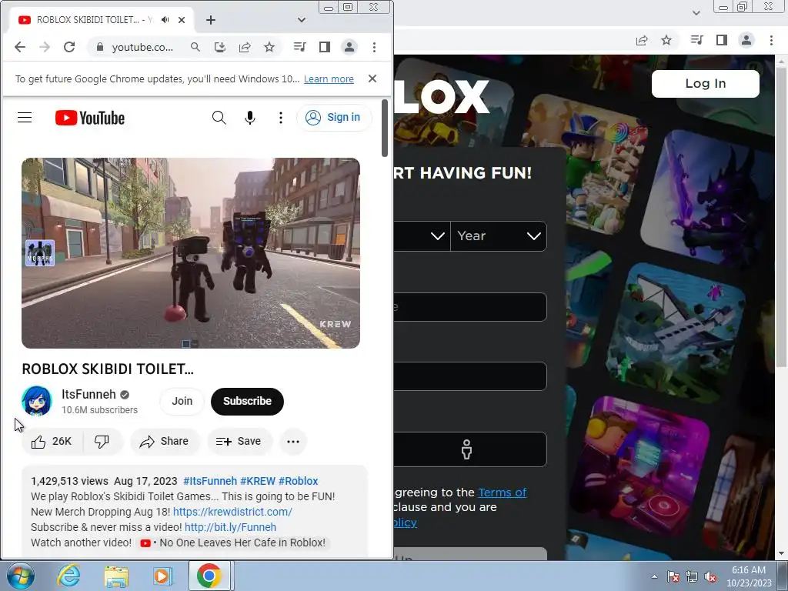
Task: Go back in the YouTube window
Action: tap(19, 47)
